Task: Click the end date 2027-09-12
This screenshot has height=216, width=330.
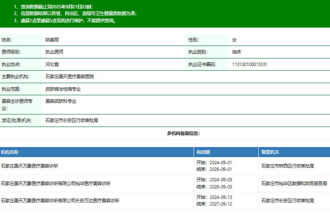Action: [220, 204]
